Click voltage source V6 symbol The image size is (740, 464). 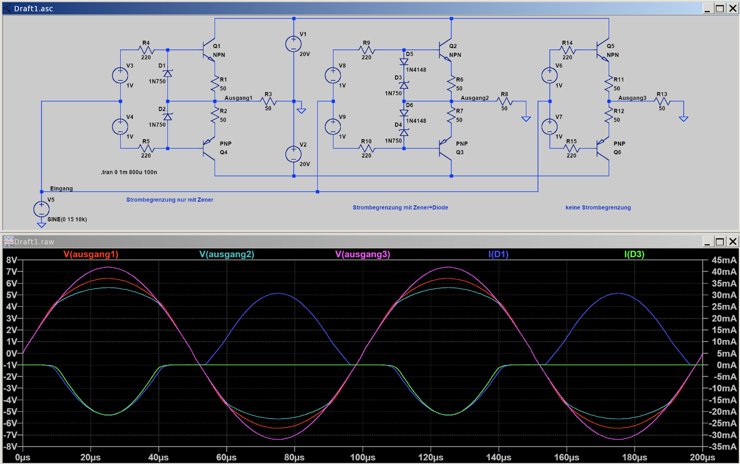(549, 75)
